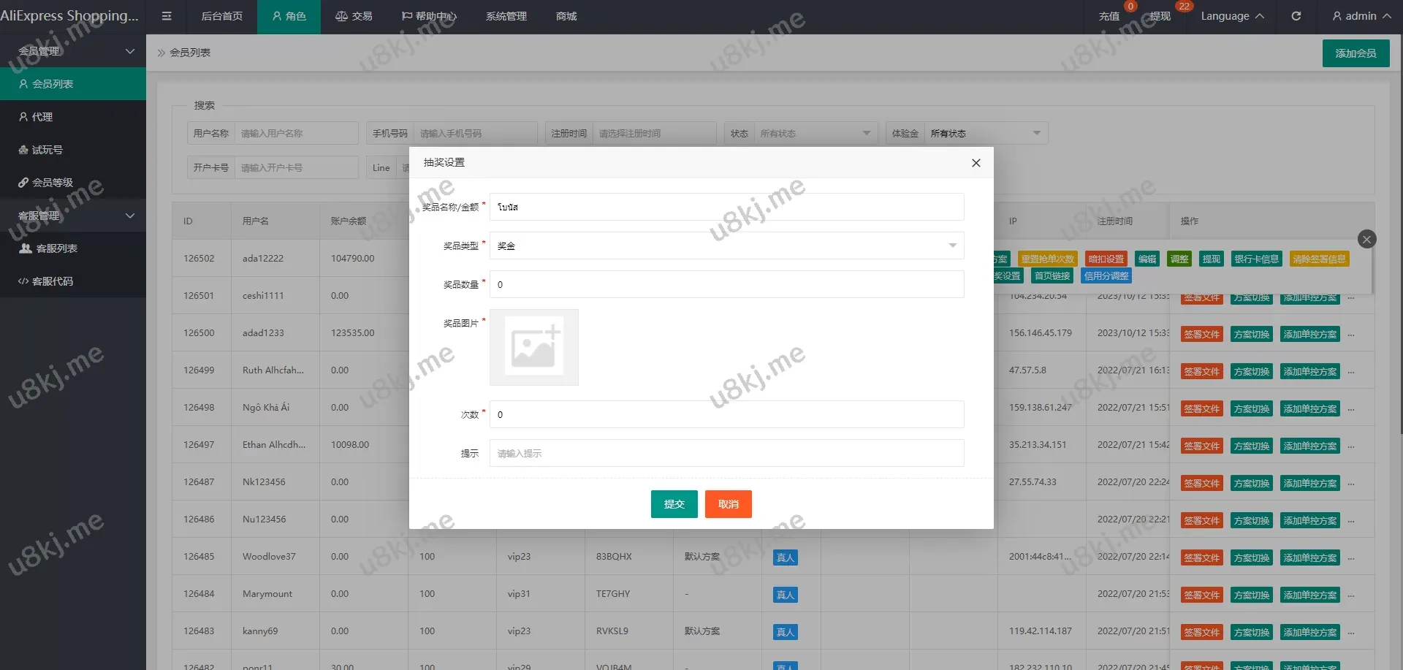This screenshot has height=670, width=1403.
Task: Open the 系统管理 top menu
Action: pos(506,16)
